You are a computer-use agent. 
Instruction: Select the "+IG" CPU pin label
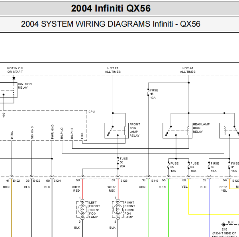4,115
